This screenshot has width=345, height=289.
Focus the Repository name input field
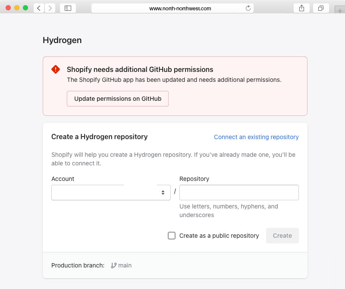(x=239, y=193)
